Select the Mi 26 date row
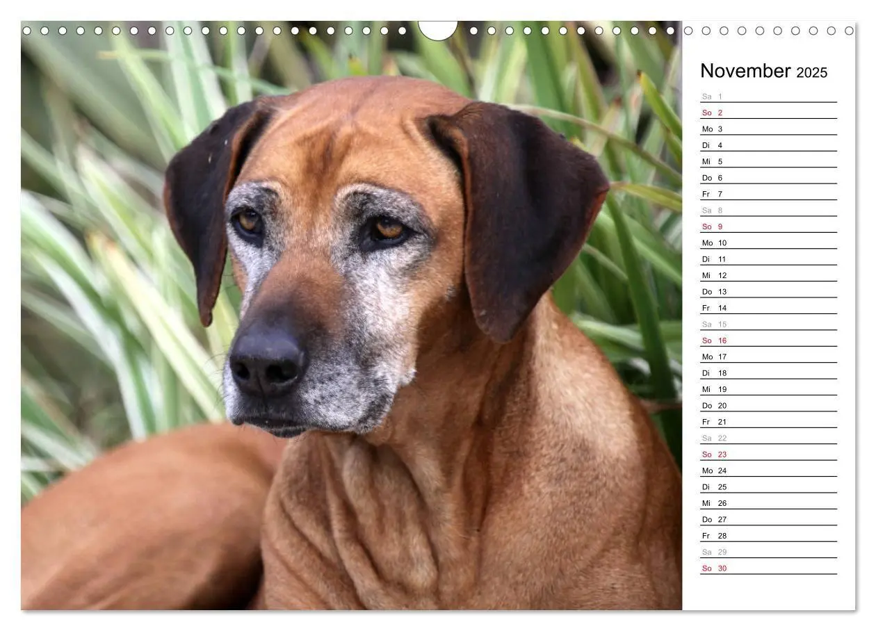The width and height of the screenshot is (876, 631). pos(768,503)
